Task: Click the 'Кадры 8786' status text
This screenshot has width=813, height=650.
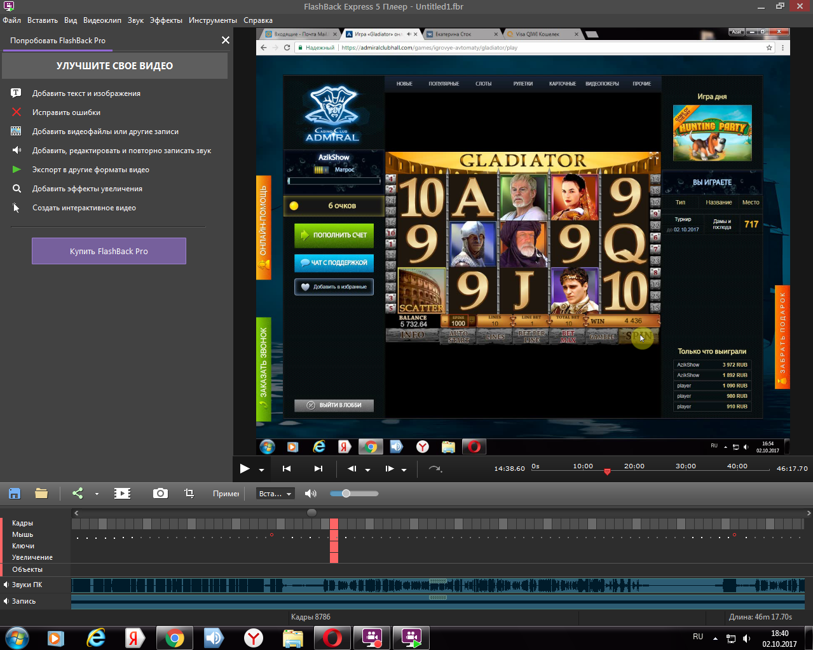Action: pyautogui.click(x=311, y=617)
